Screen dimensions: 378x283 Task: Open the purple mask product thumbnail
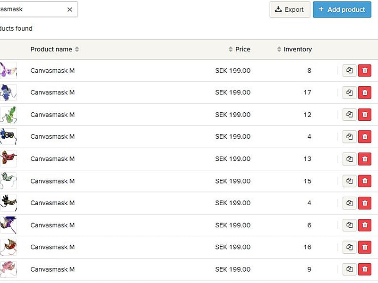[9, 71]
